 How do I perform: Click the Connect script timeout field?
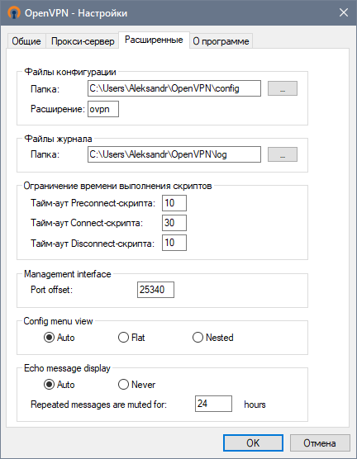pyautogui.click(x=174, y=223)
